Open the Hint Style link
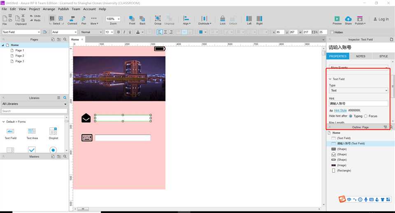Screen dimensions: 395x213 click(340, 110)
